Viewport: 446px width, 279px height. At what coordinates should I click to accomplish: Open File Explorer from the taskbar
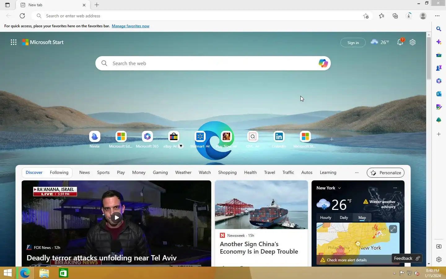click(x=44, y=273)
